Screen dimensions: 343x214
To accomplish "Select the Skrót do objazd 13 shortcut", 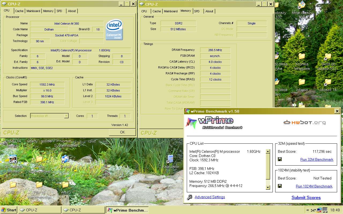I will (328, 62).
